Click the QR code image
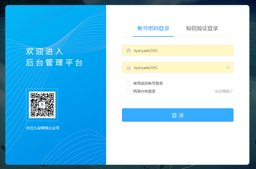The height and width of the screenshot is (169, 256). pos(42,105)
